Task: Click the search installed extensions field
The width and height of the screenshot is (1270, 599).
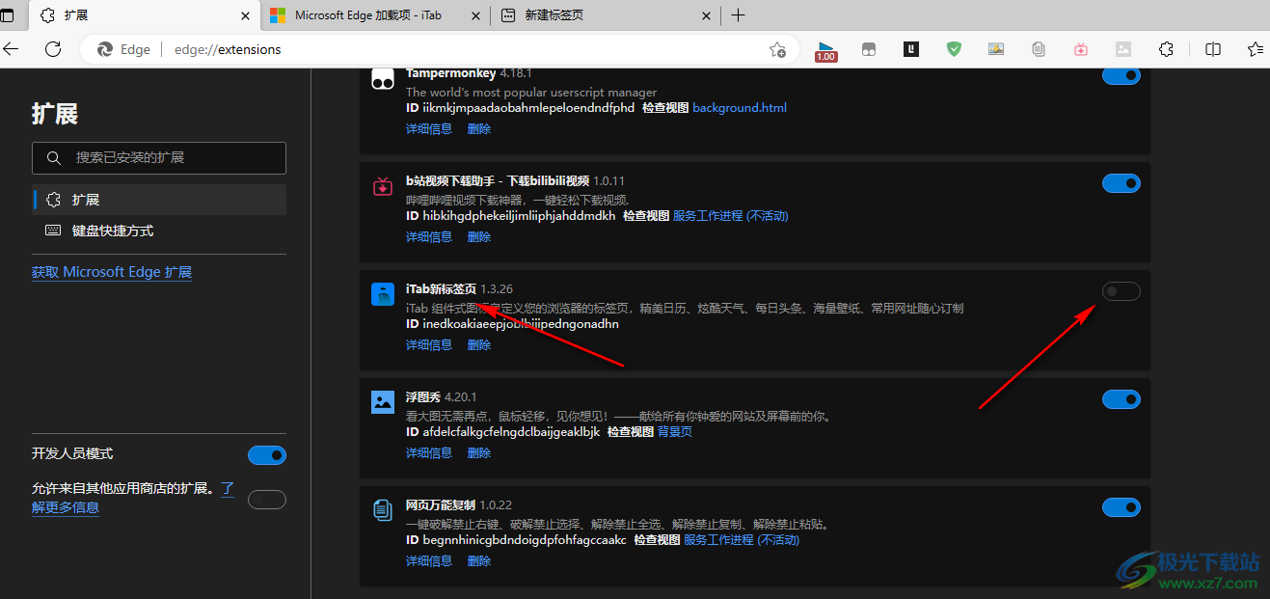Action: pos(159,157)
